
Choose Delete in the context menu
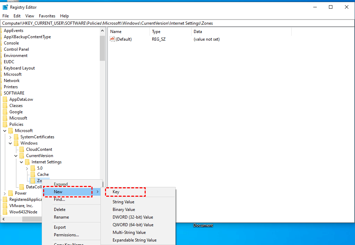(72, 210)
